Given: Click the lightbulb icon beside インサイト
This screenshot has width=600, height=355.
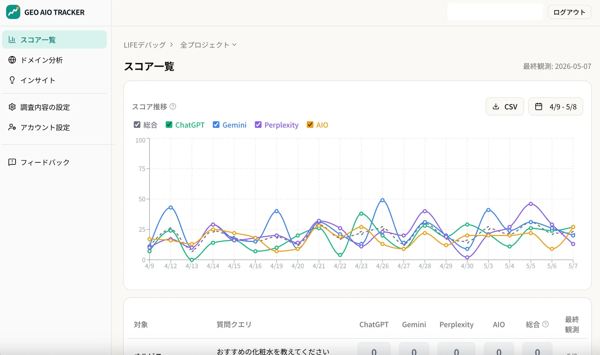Looking at the screenshot, I should 12,80.
